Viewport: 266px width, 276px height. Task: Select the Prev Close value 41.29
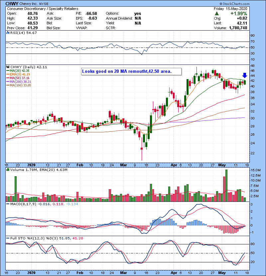pyautogui.click(x=33, y=28)
